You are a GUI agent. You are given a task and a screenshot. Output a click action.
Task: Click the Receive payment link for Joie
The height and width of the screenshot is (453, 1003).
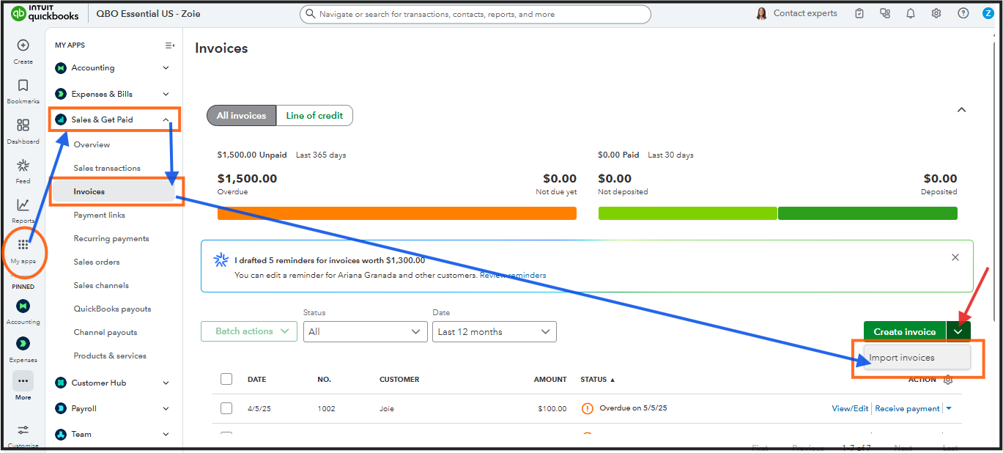(907, 408)
